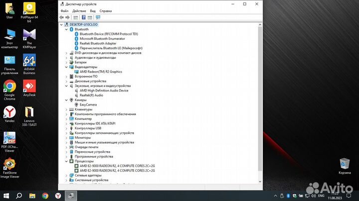Collapse the Видеоадаптеры category
The width and height of the screenshot is (359, 201).
[x=66, y=67]
